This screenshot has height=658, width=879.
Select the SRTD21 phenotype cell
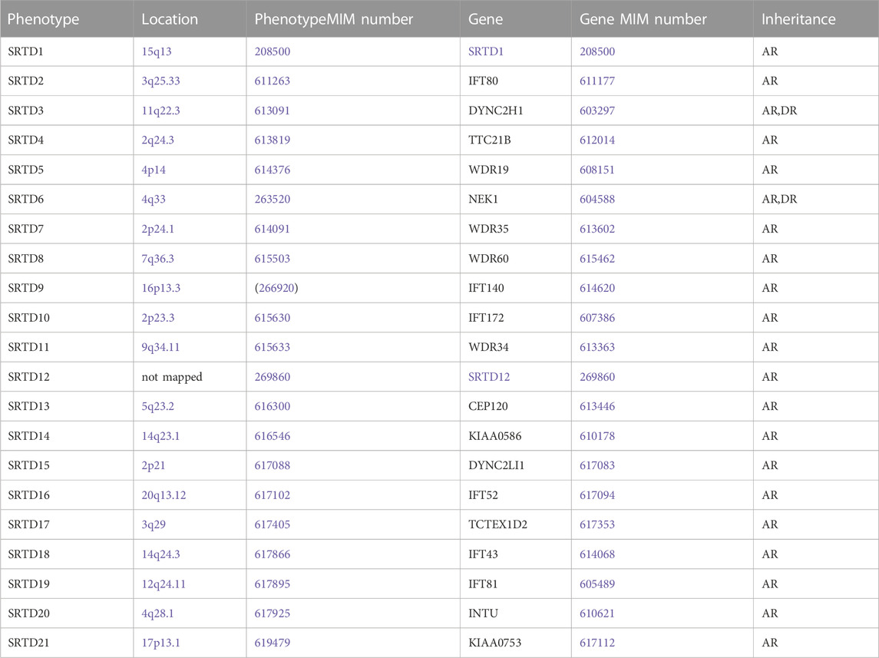point(67,643)
